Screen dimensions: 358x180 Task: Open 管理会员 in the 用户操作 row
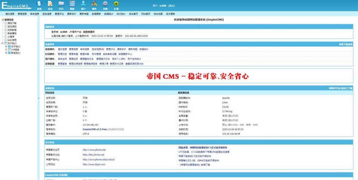pyautogui.click(x=73, y=59)
